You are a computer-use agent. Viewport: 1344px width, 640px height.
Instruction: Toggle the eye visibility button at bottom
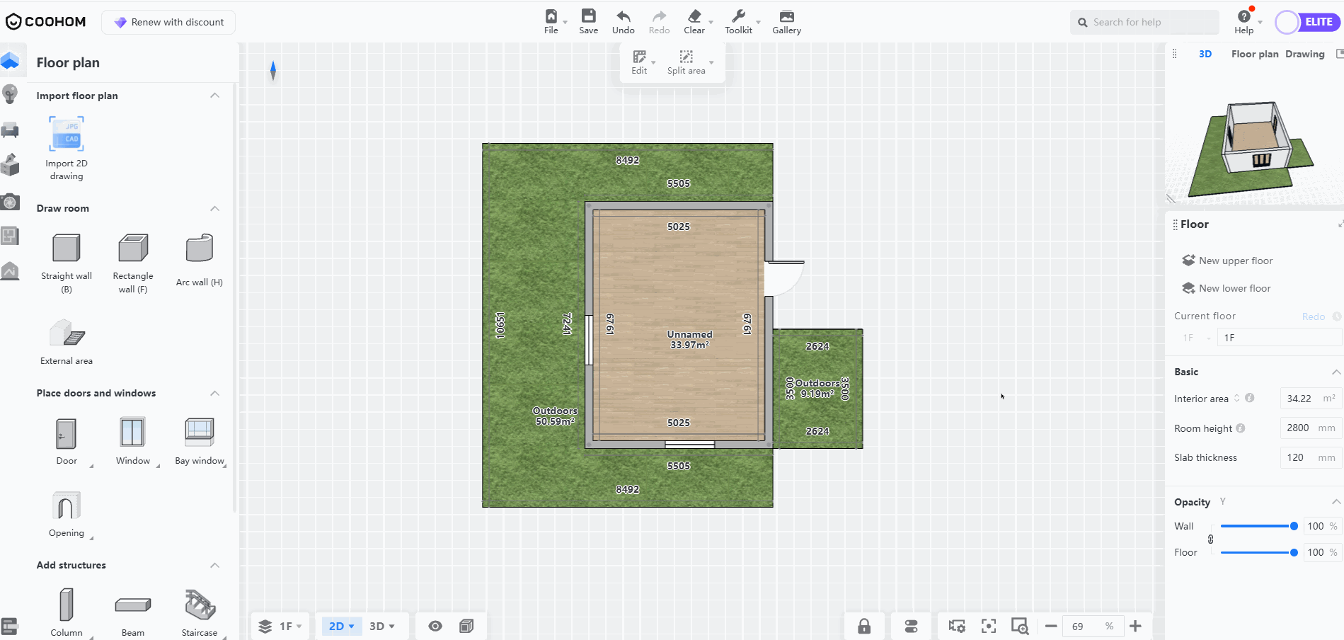click(435, 626)
